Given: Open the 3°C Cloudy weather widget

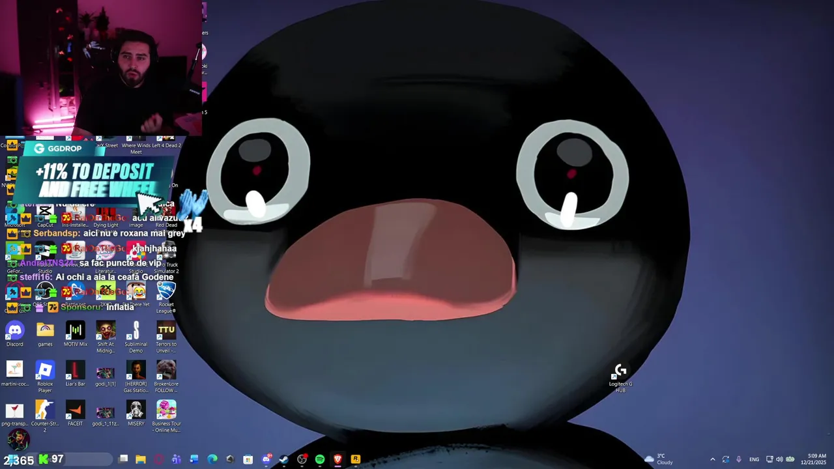Looking at the screenshot, I should (x=659, y=459).
